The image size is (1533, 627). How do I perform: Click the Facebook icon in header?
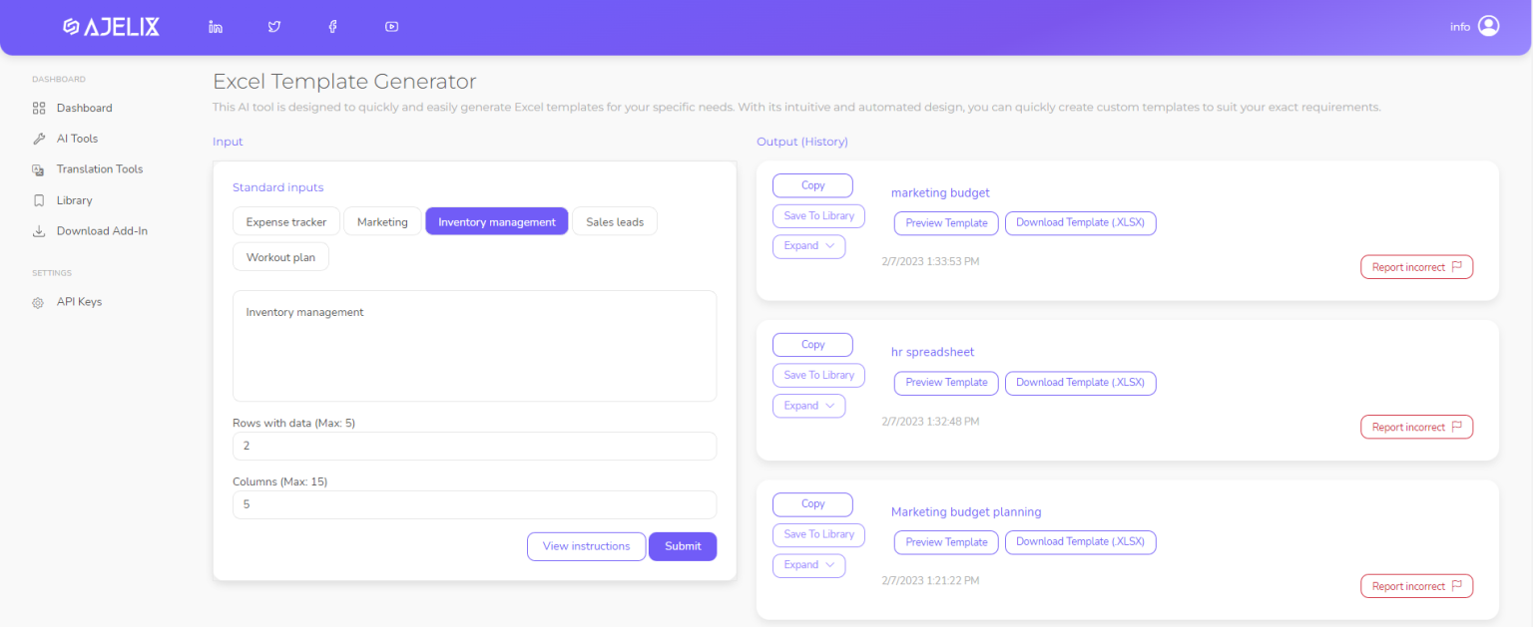coord(333,27)
